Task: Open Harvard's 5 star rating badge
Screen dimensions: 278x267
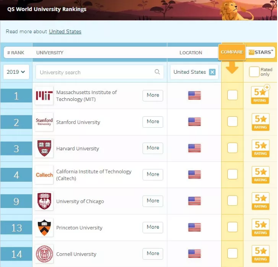Action: pos(260,148)
